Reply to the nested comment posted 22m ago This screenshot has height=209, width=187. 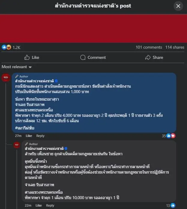pos(50,205)
